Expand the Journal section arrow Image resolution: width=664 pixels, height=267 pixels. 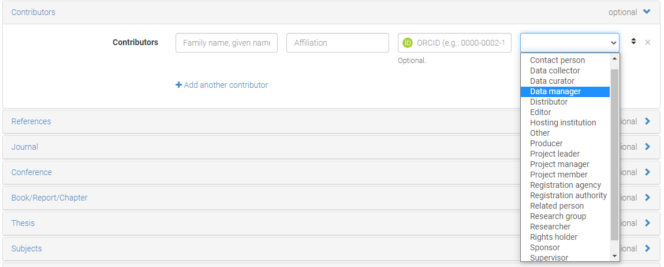(647, 147)
